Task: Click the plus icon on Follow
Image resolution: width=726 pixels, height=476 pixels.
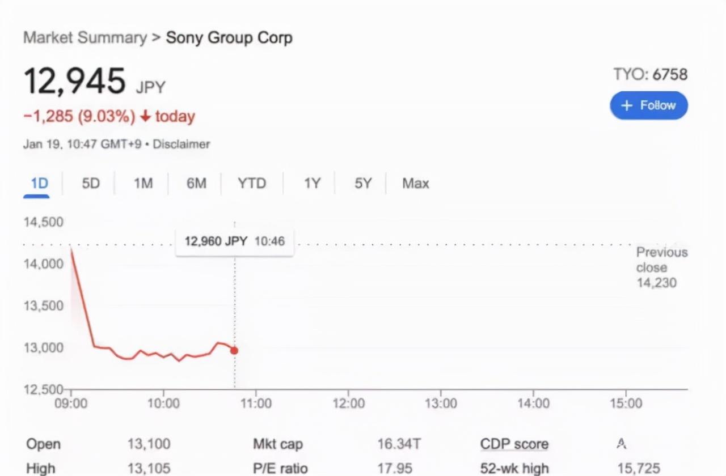Action: (x=626, y=105)
